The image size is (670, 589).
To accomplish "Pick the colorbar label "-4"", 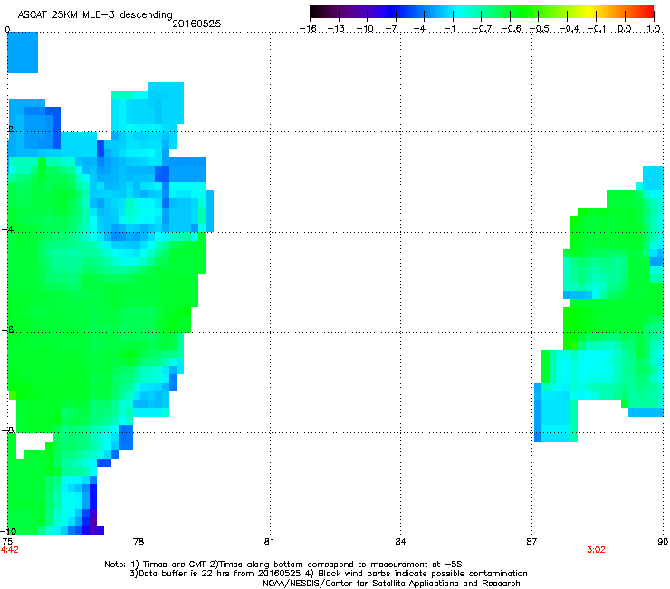I will [420, 29].
